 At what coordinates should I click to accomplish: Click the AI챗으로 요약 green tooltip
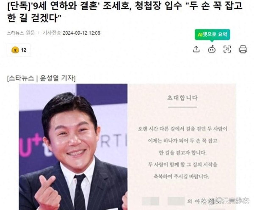(x=212, y=34)
